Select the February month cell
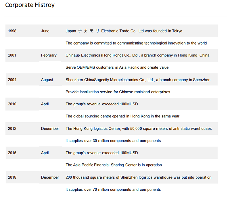 49,55
